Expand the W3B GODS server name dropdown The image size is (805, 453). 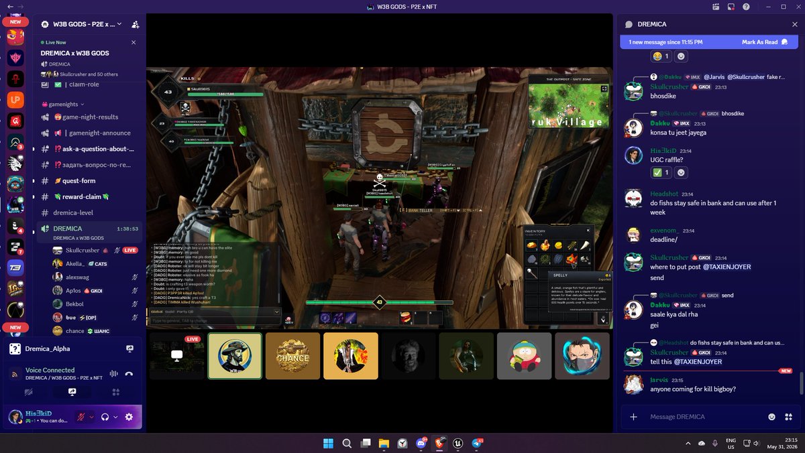pyautogui.click(x=119, y=24)
